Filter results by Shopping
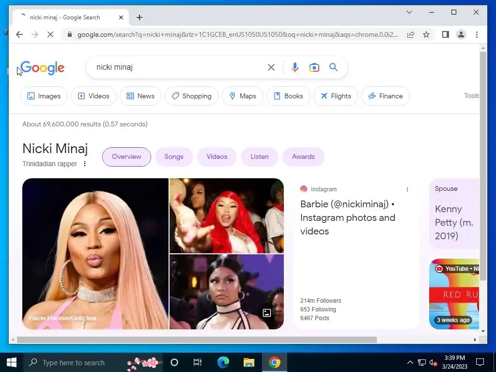The width and height of the screenshot is (496, 372). pos(192,96)
